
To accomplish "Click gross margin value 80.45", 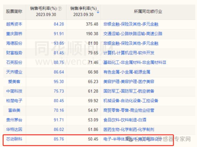I will [59, 101].
